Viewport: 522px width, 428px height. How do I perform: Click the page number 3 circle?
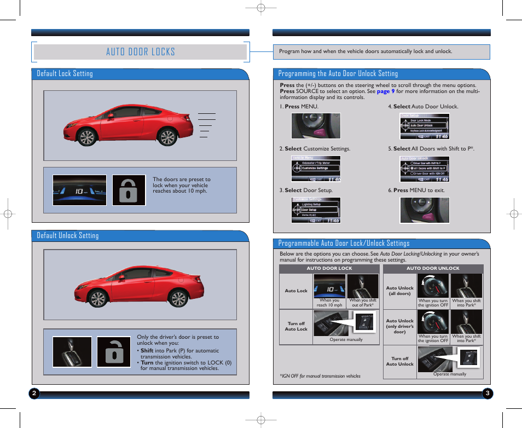488,394
